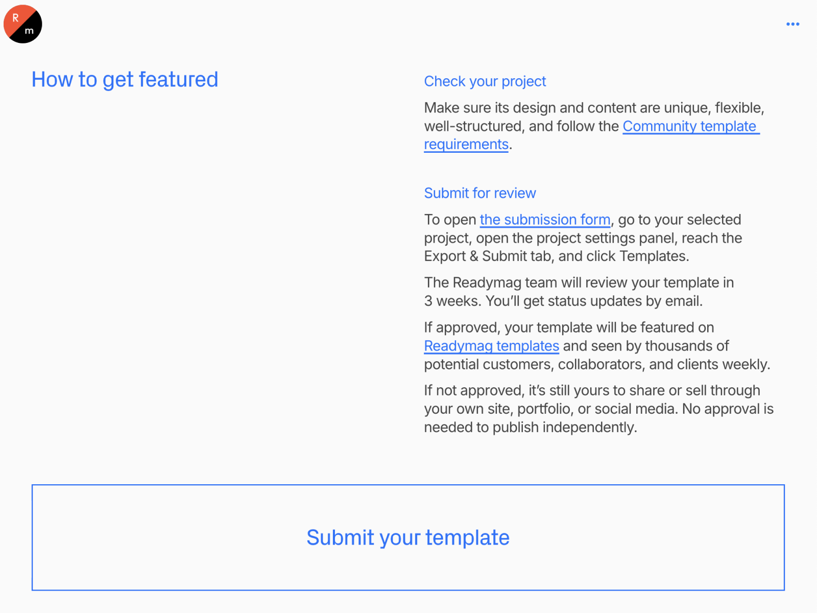
Task: Visit the Readymag templates link
Action: pyautogui.click(x=492, y=346)
